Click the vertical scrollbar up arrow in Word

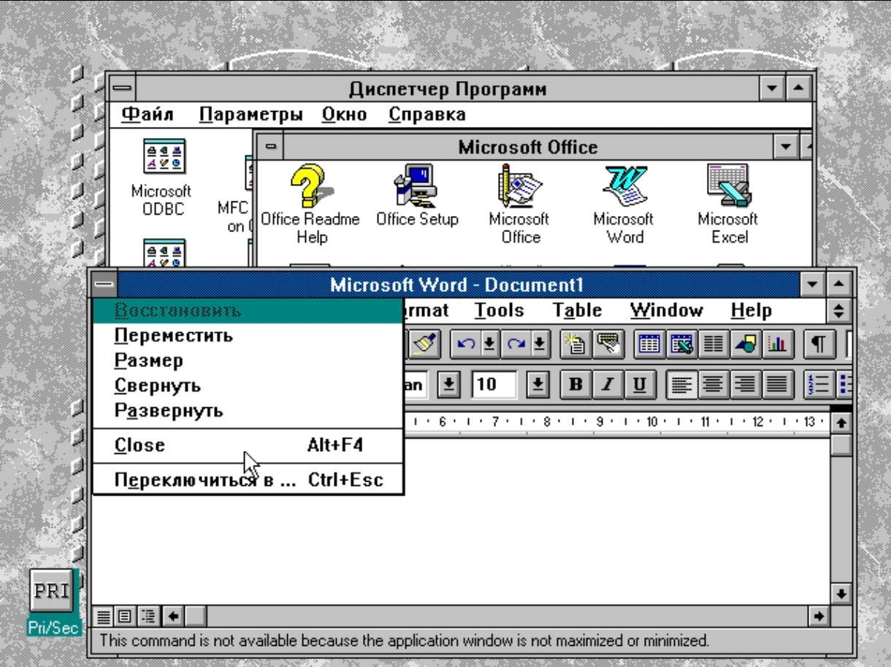click(x=841, y=423)
